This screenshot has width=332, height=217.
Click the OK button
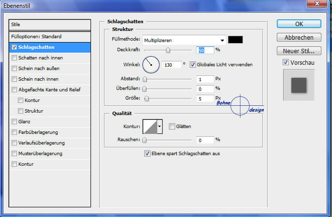coord(299,24)
